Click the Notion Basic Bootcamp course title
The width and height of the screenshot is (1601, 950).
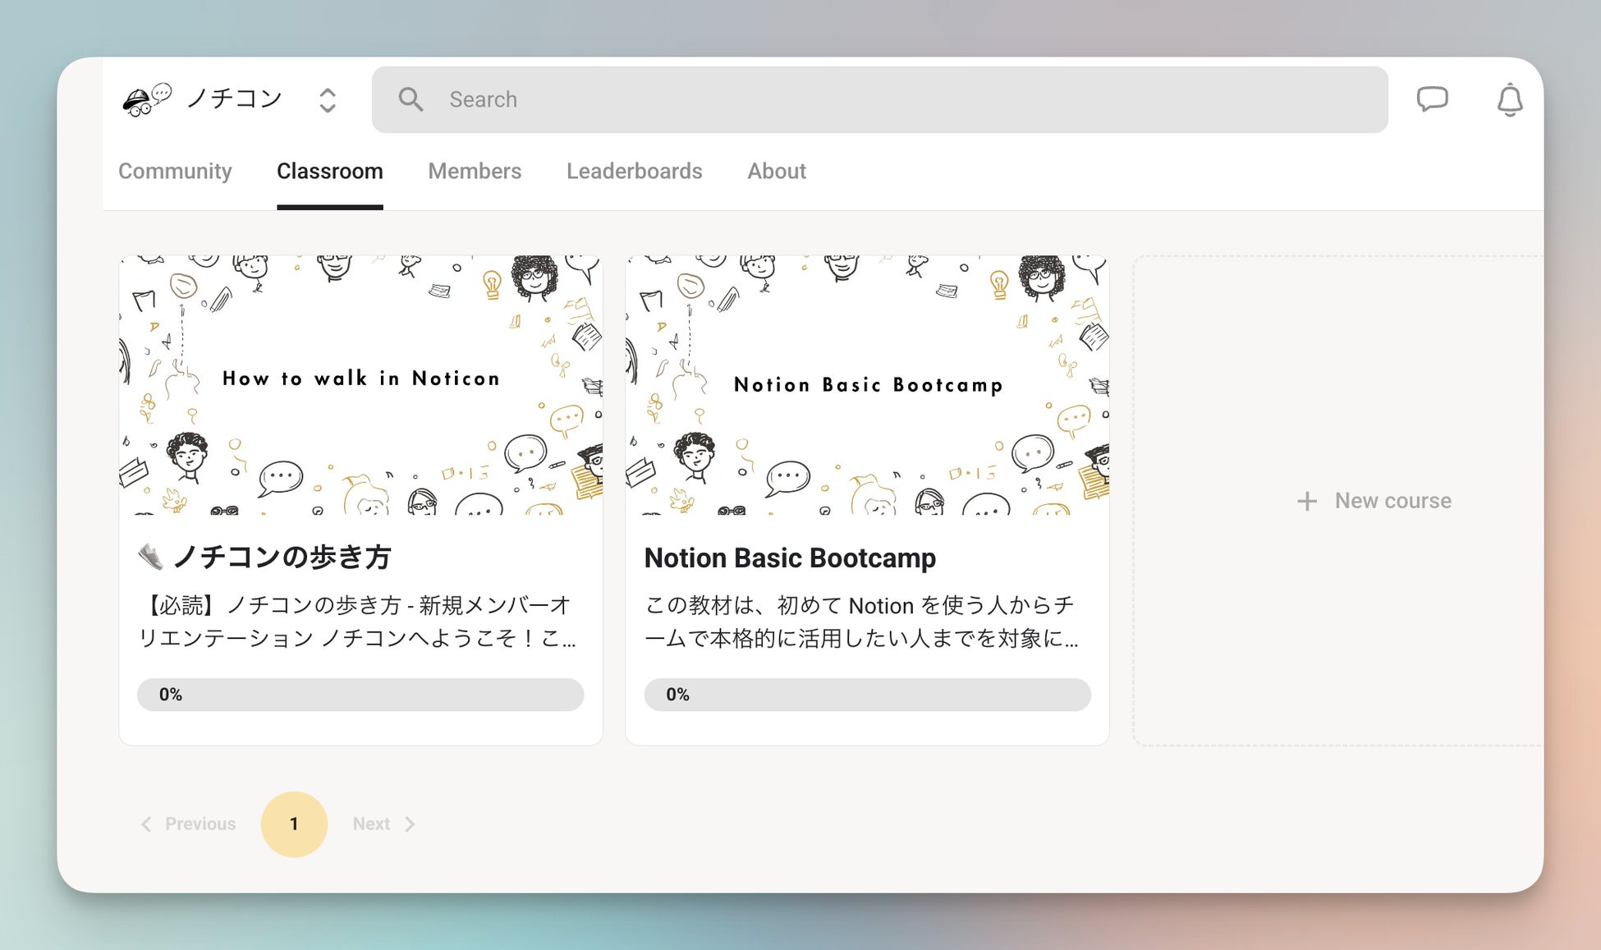tap(790, 558)
